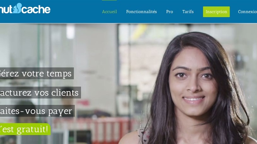Open the Accueil navigation item
This screenshot has height=144, width=257.
pyautogui.click(x=109, y=12)
